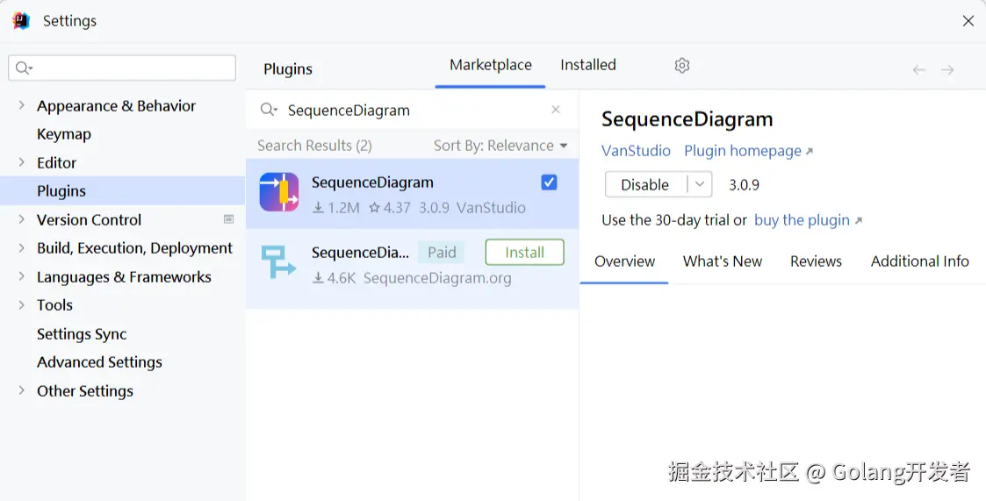Open the Overview tab

pyautogui.click(x=624, y=261)
